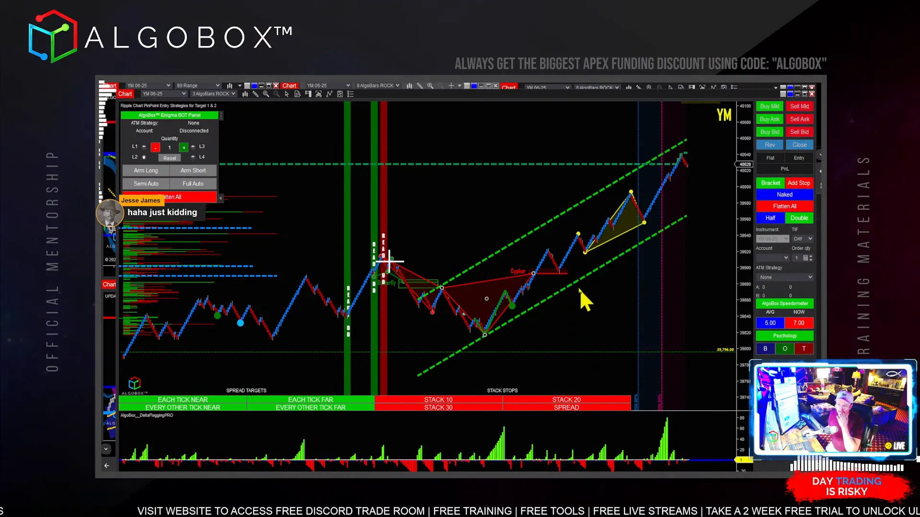Viewport: 920px width, 517px height.
Task: Click the gray color swatch in 89 Range toolbar
Action: pyautogui.click(x=247, y=86)
